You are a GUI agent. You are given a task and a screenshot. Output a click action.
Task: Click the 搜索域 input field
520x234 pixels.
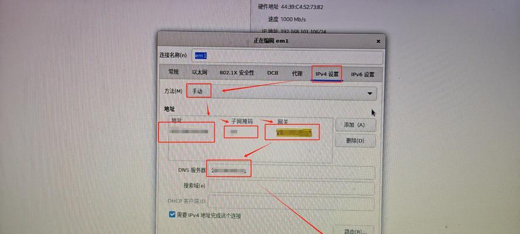point(291,188)
